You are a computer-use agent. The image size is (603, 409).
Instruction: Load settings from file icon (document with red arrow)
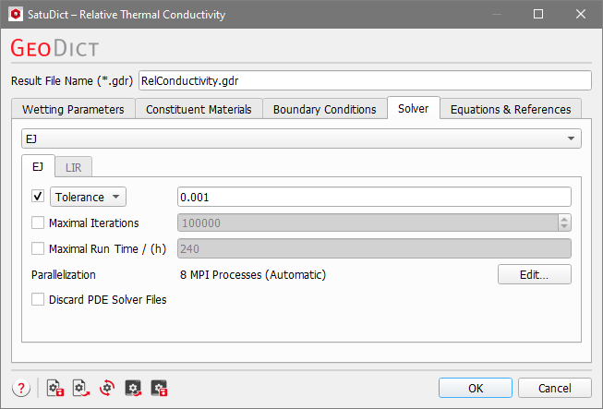(81, 388)
